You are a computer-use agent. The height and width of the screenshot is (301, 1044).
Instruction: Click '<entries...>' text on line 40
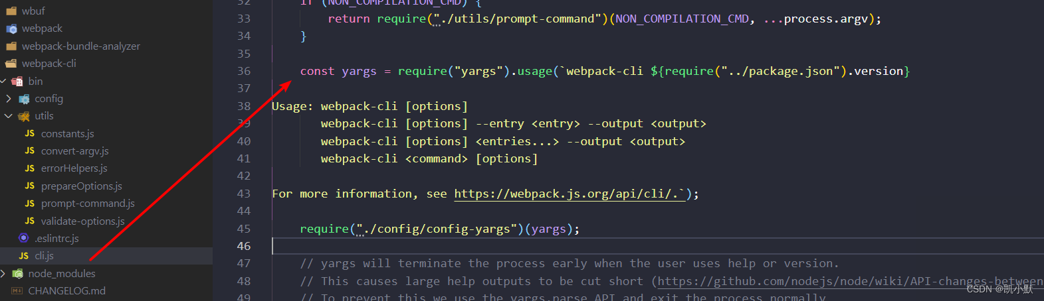(517, 141)
